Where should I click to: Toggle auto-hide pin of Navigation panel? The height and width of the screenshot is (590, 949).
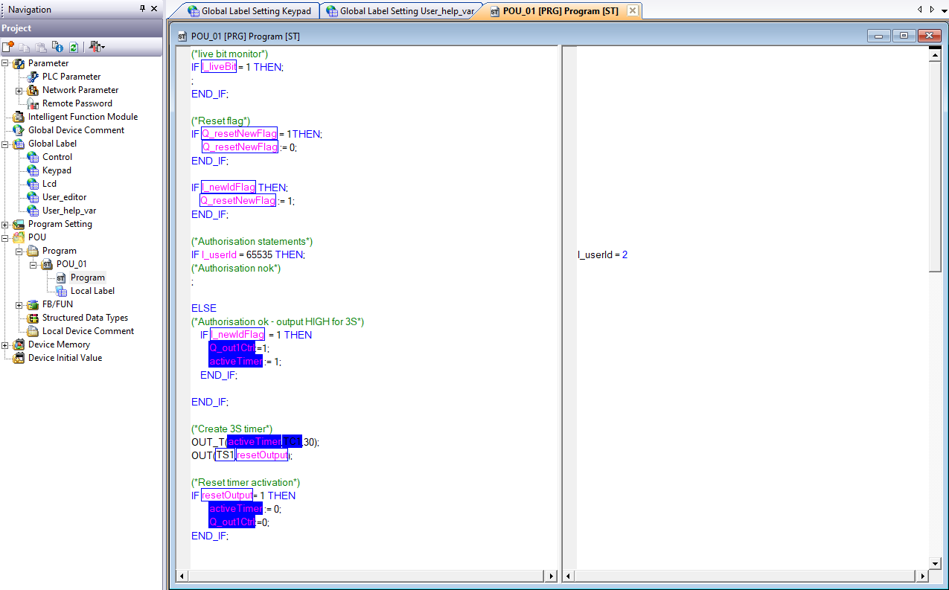[x=143, y=9]
